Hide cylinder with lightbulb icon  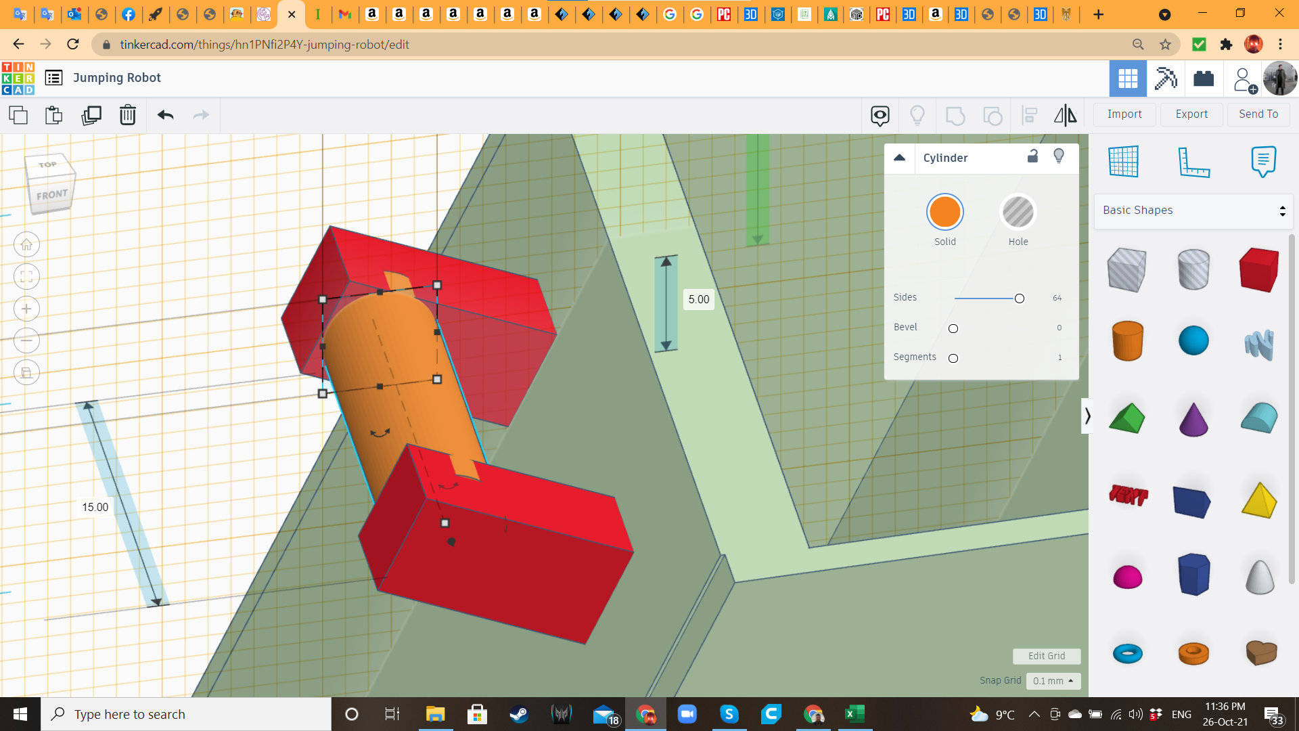1059,156
